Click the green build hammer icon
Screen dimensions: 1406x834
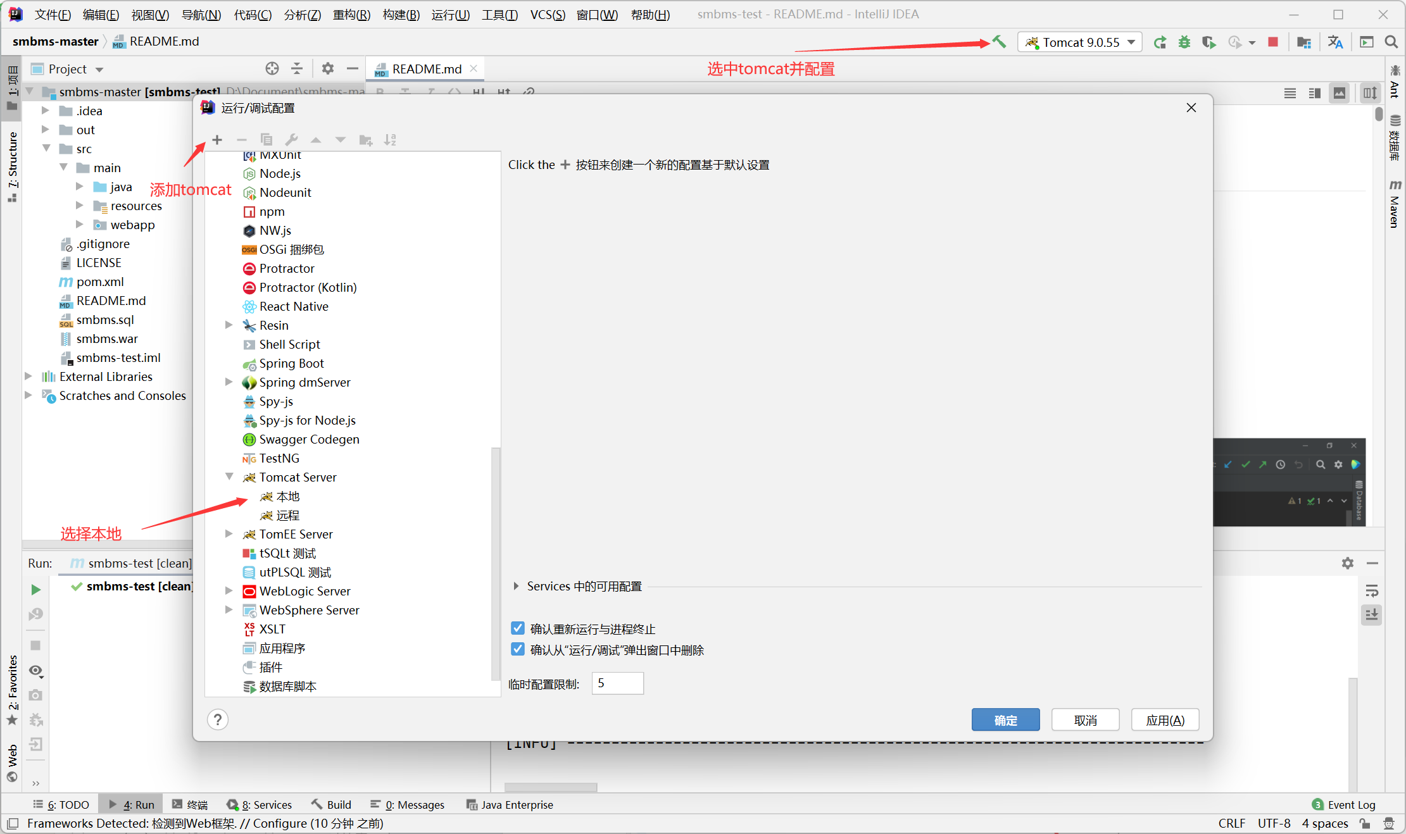(1000, 42)
